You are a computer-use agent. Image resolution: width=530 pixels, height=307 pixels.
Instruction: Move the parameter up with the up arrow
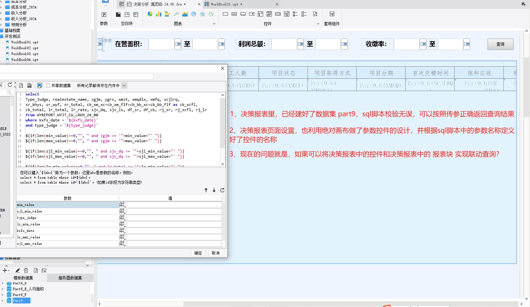[x=206, y=190]
